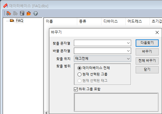Click the 다음찾기 button
This screenshot has height=114, width=162.
(147, 43)
